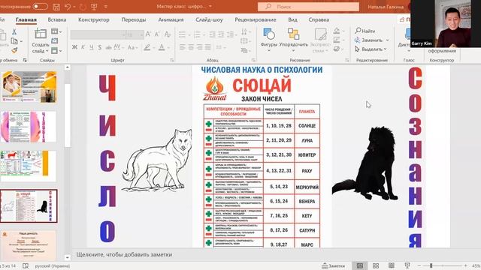
Task: Expand the Рисование group dialog launcher
Action: point(347,60)
